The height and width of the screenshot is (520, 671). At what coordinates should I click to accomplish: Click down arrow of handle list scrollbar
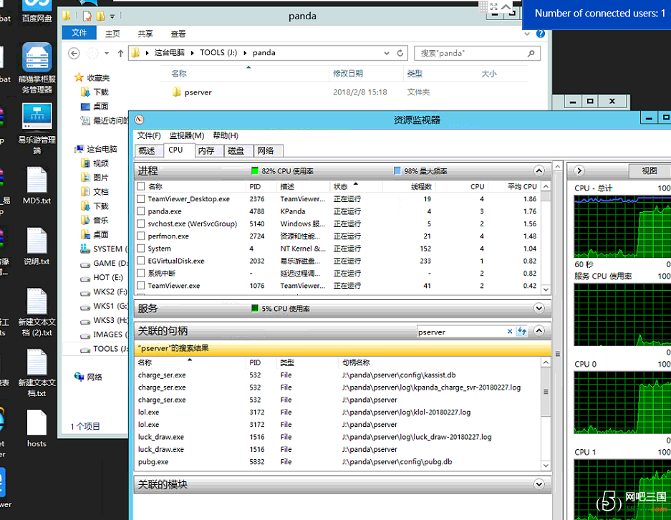(x=546, y=466)
